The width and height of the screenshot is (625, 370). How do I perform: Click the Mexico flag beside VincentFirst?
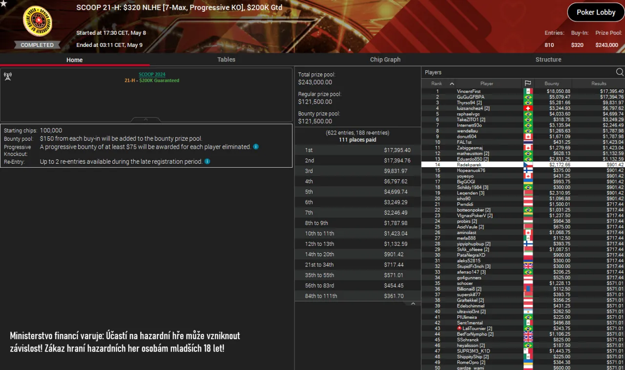click(x=529, y=91)
